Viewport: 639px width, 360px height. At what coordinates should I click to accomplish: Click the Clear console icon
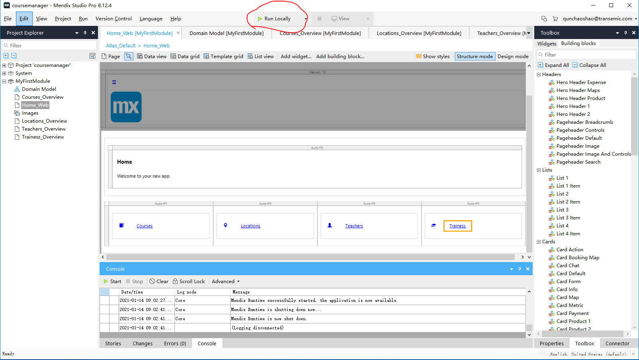[x=152, y=282]
